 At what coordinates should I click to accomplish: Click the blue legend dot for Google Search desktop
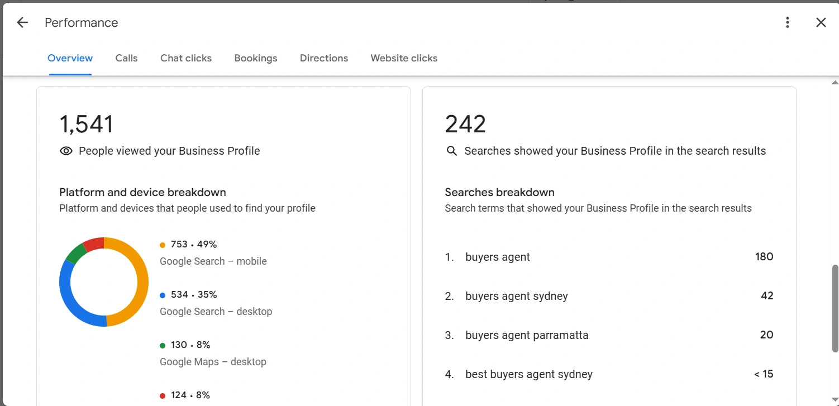(x=162, y=294)
